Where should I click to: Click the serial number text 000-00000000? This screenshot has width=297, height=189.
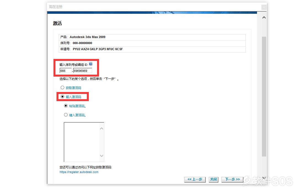82,43
